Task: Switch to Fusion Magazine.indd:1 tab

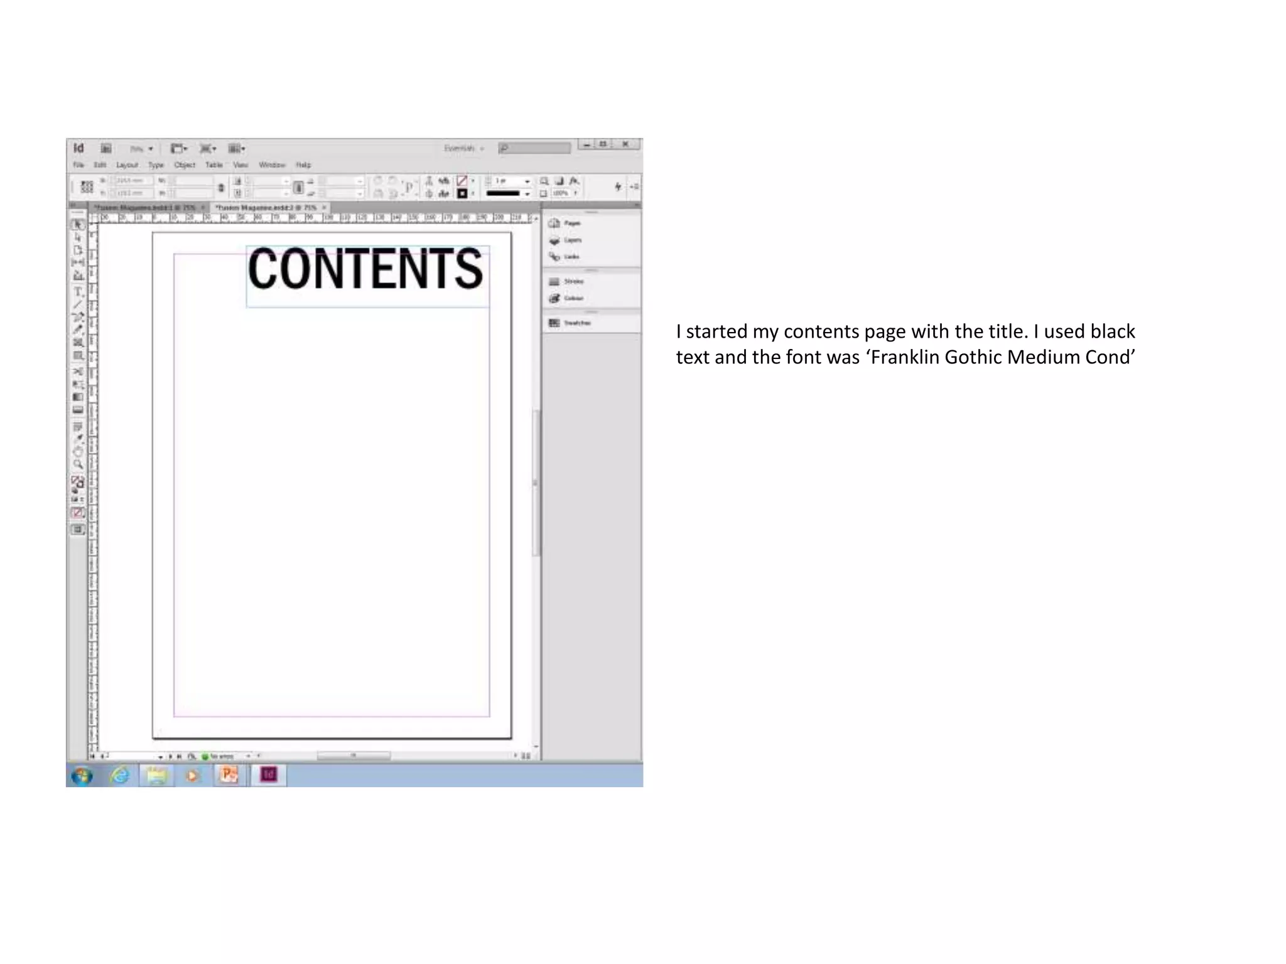Action: click(x=145, y=207)
